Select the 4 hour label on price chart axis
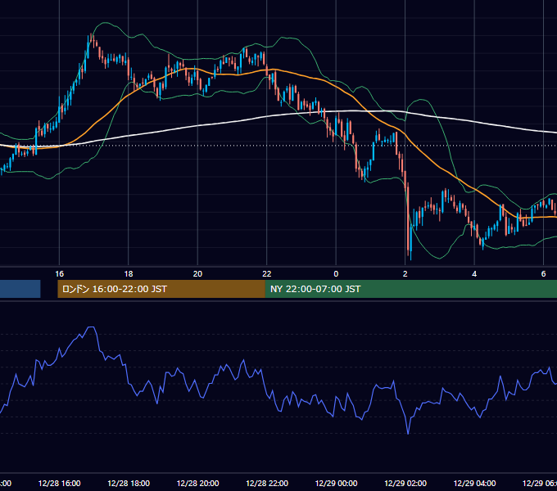The width and height of the screenshot is (557, 491). pos(474,273)
